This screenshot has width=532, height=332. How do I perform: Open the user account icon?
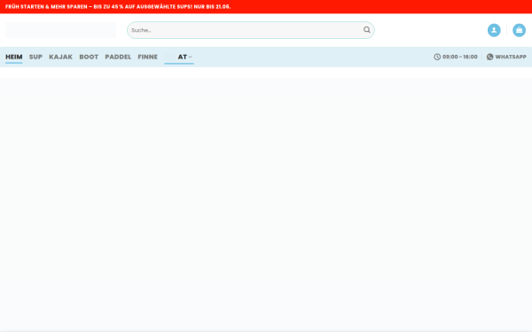[x=494, y=30]
